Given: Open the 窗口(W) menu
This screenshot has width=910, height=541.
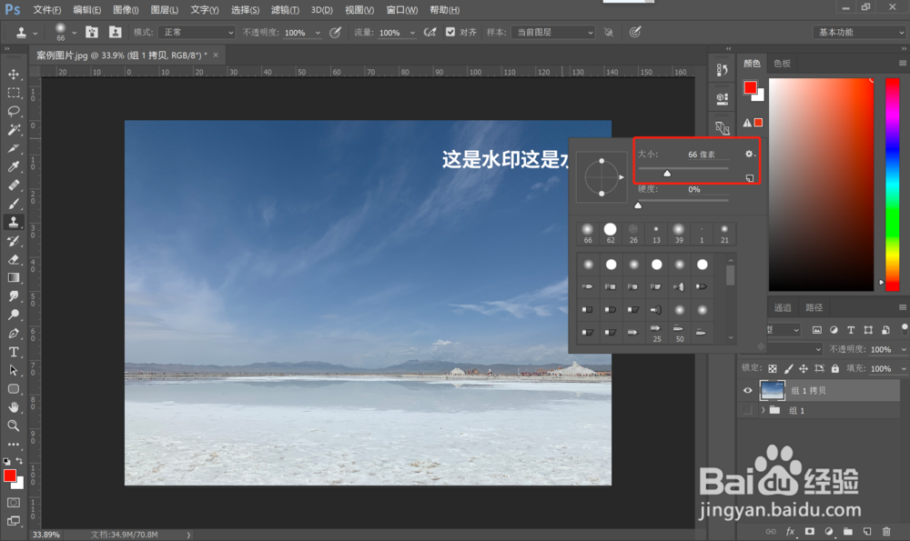Looking at the screenshot, I should (x=401, y=10).
